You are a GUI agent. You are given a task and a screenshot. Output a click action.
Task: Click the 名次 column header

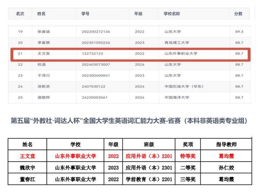[20, 14]
